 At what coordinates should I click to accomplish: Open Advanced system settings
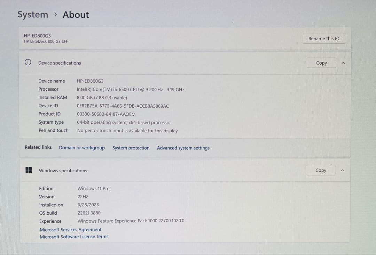click(183, 148)
